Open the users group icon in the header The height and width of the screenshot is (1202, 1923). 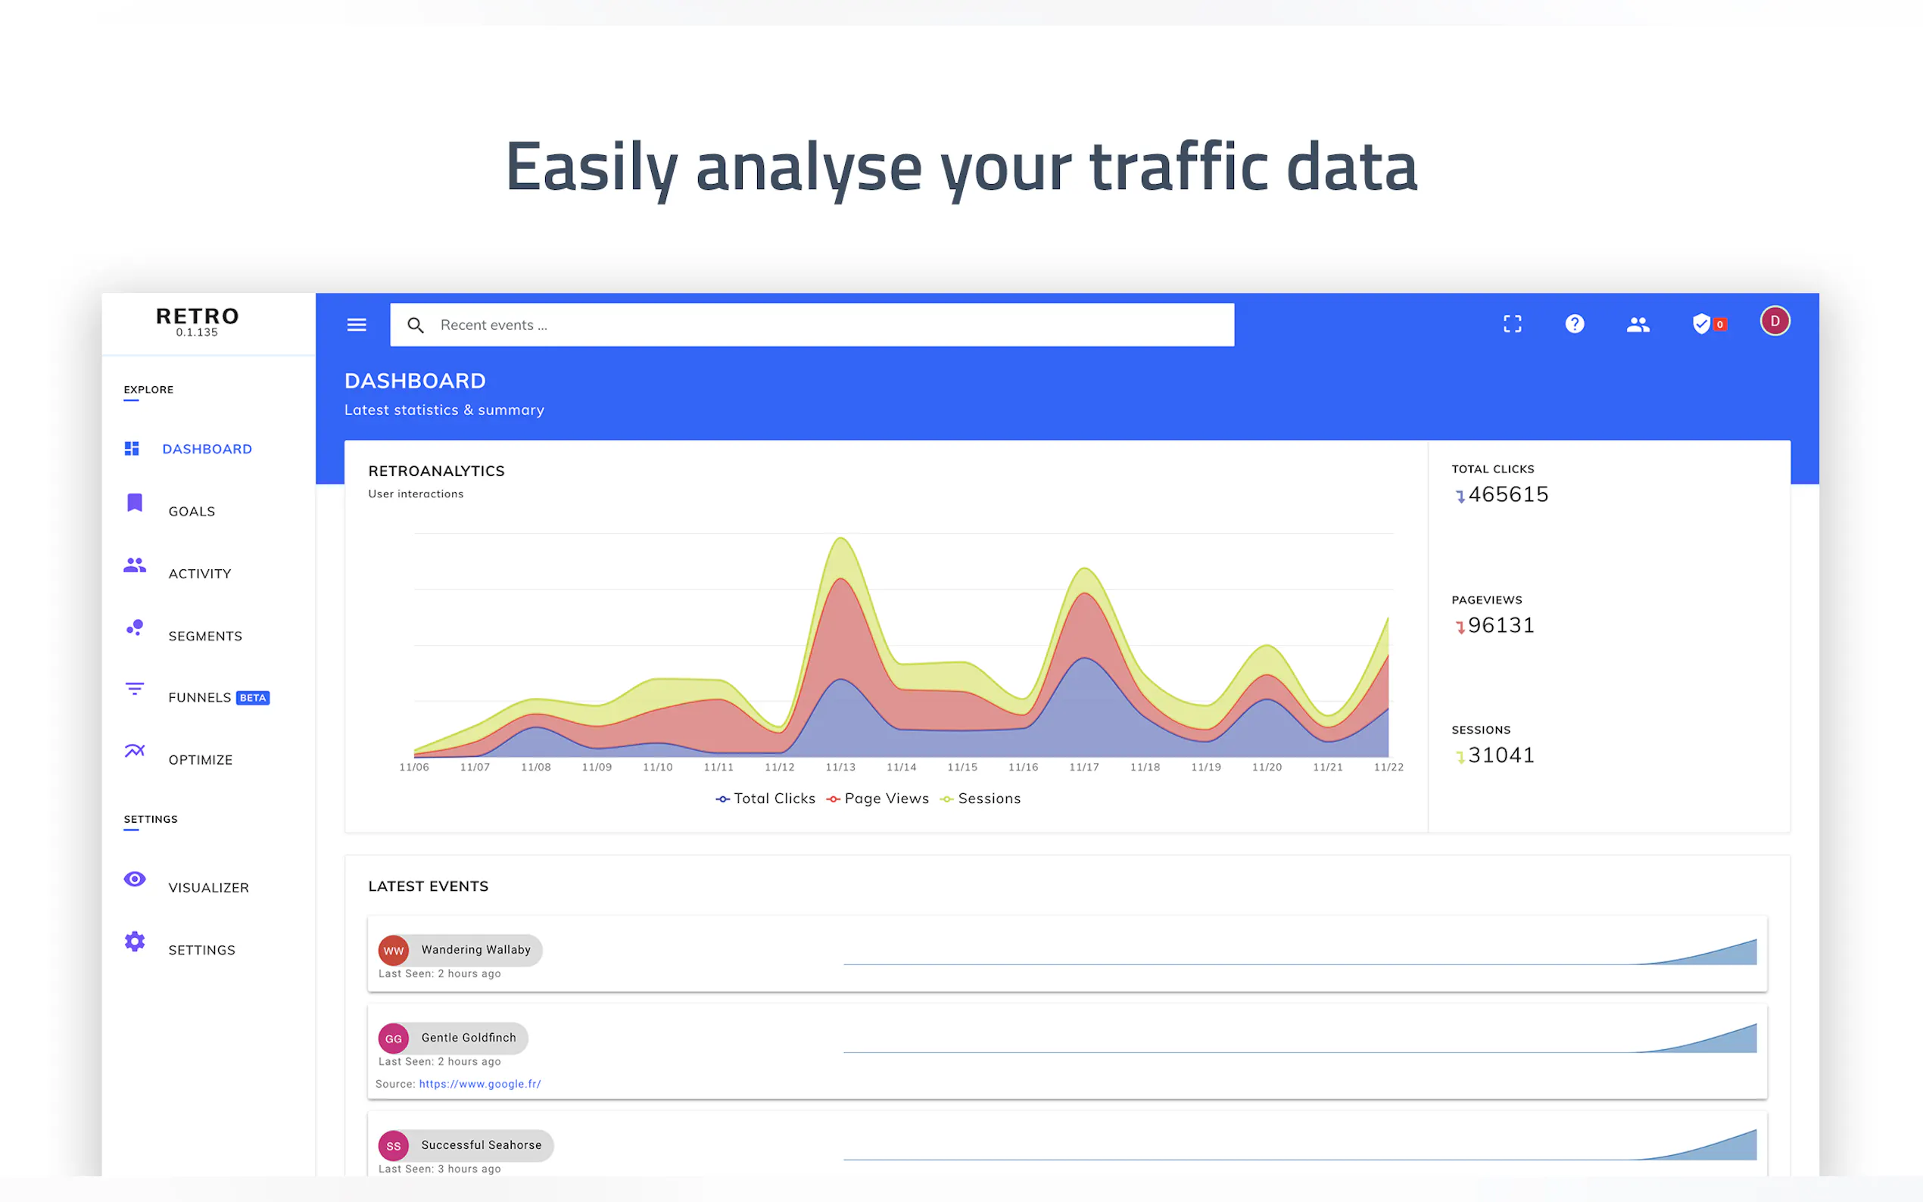(1638, 325)
